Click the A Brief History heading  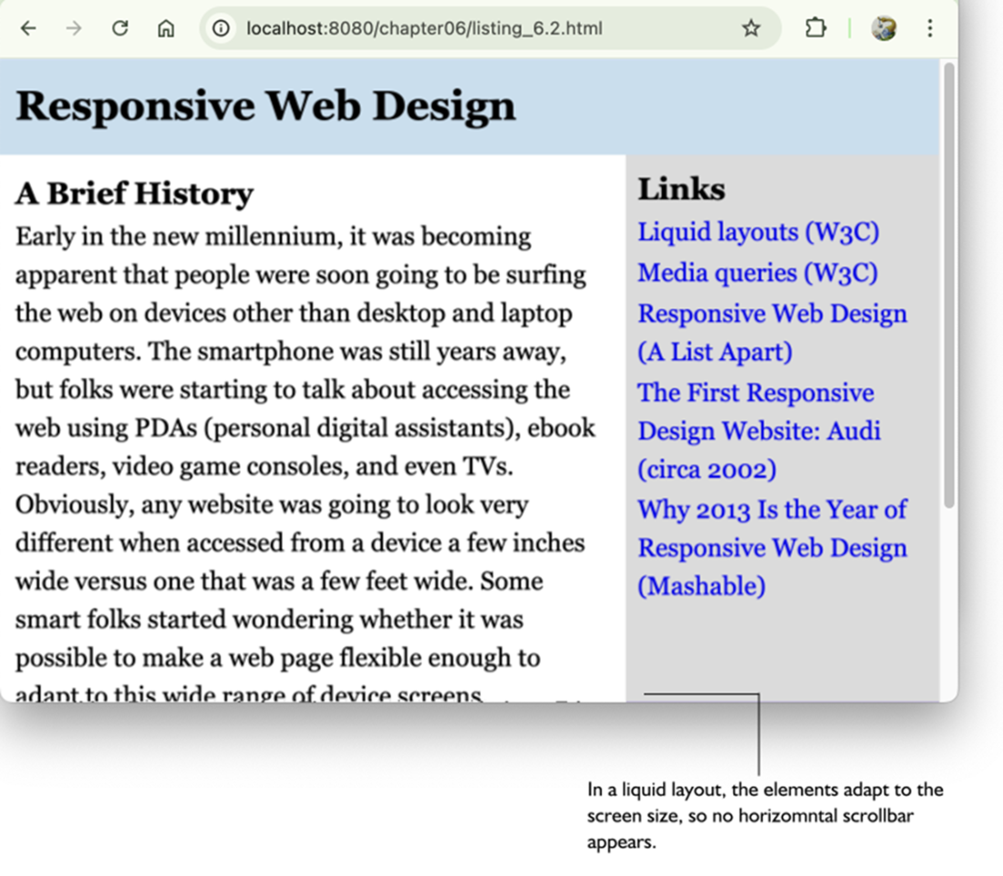pyautogui.click(x=134, y=193)
